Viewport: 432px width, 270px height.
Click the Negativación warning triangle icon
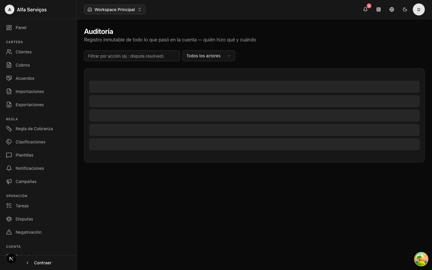pos(9,232)
